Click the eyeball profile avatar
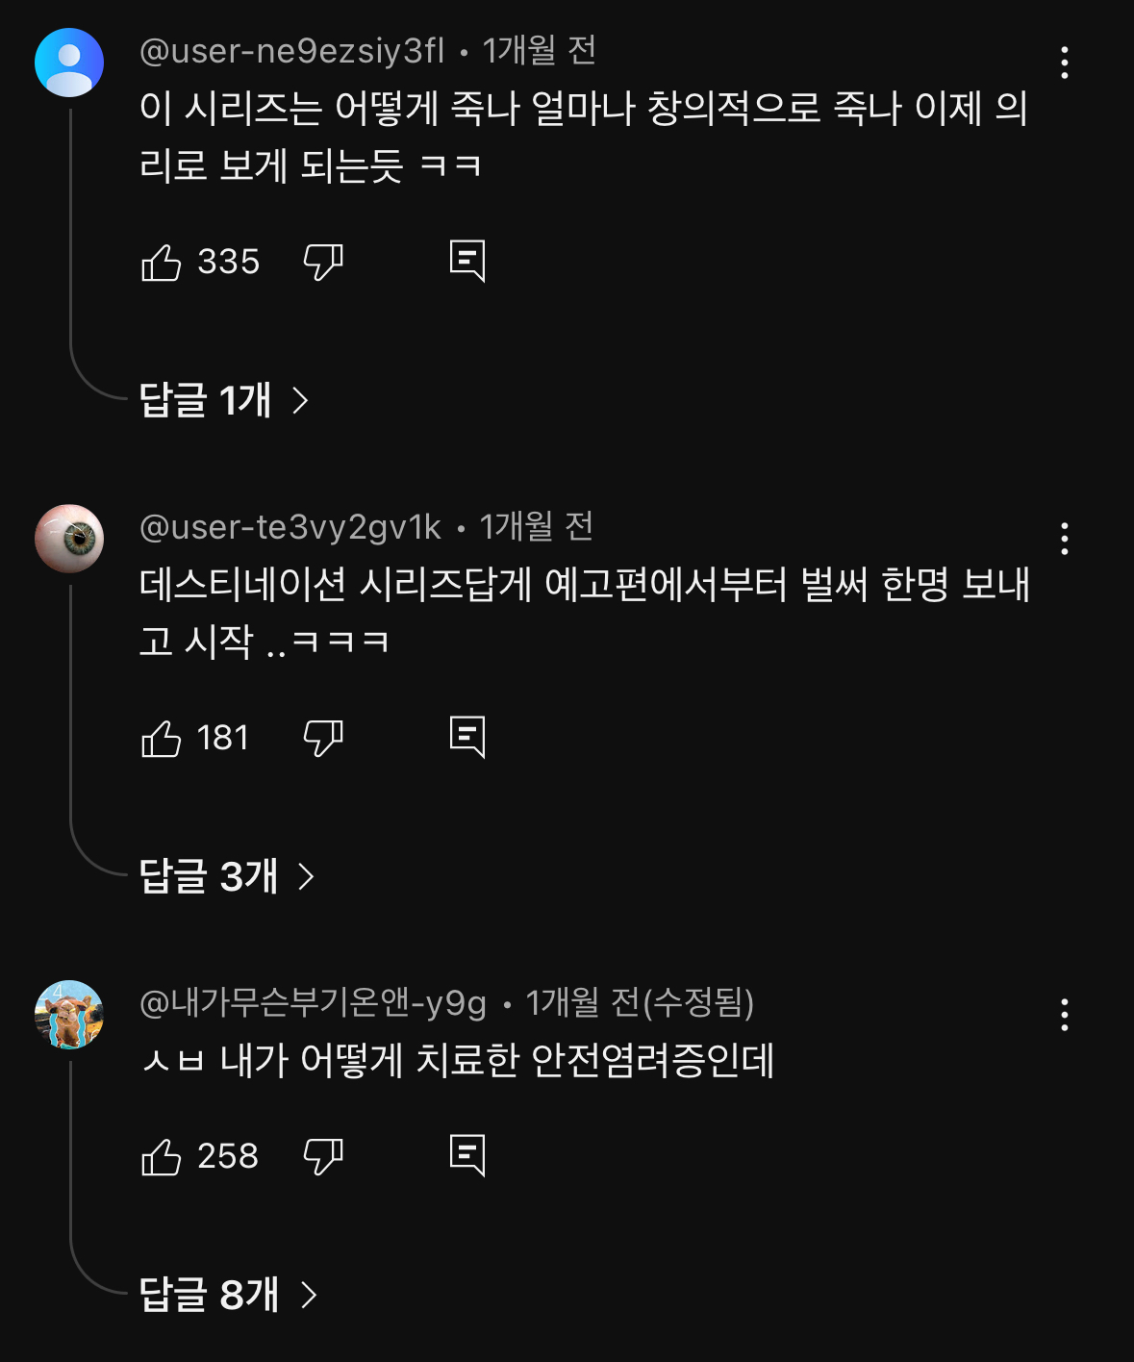This screenshot has height=1362, width=1134. (69, 539)
